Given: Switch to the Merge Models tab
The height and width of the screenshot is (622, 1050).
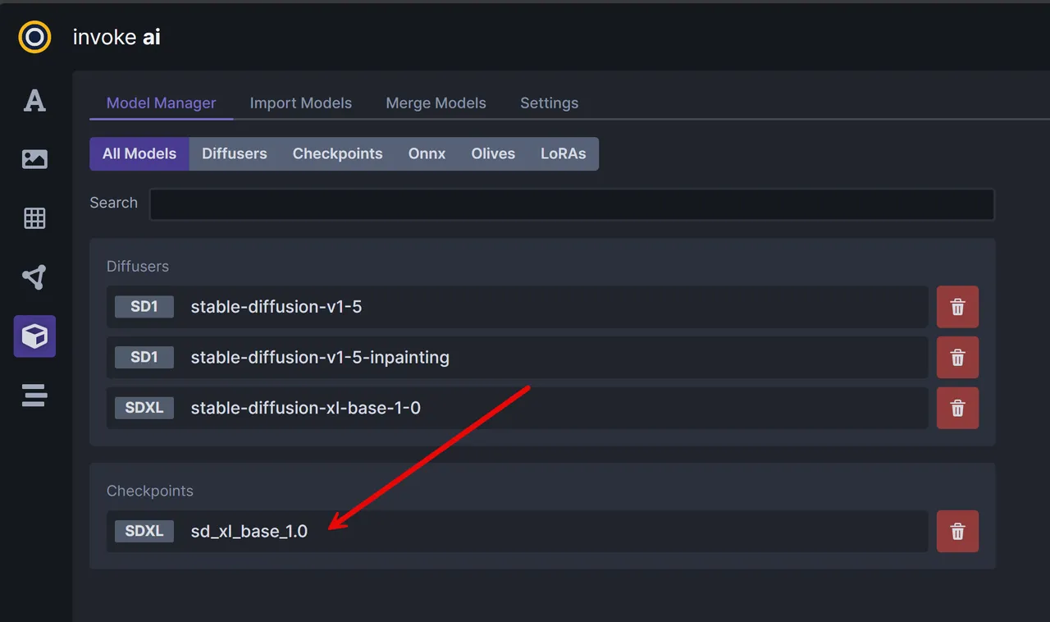Looking at the screenshot, I should point(436,103).
